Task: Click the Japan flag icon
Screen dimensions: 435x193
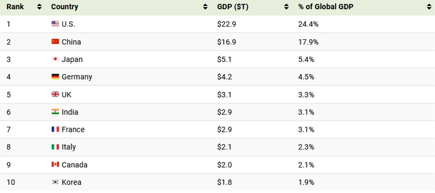Action: [55, 59]
